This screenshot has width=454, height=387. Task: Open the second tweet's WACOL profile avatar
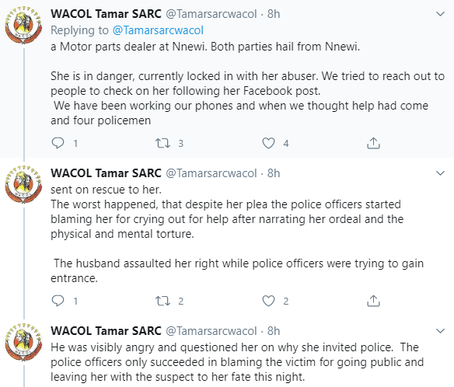click(x=23, y=184)
